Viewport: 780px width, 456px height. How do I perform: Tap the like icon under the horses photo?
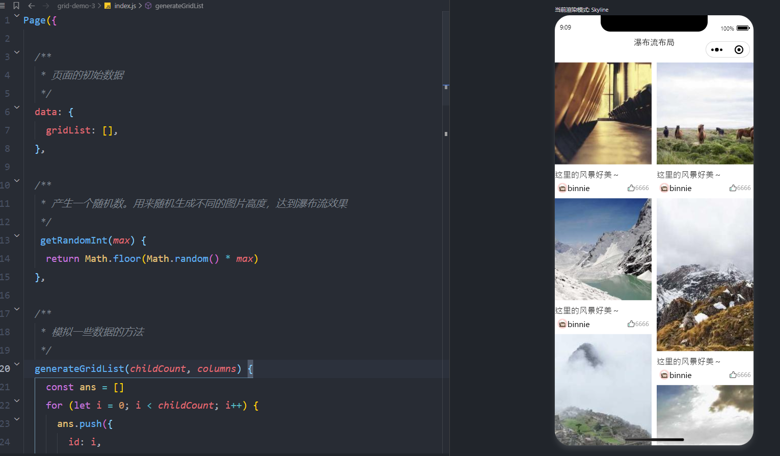733,188
